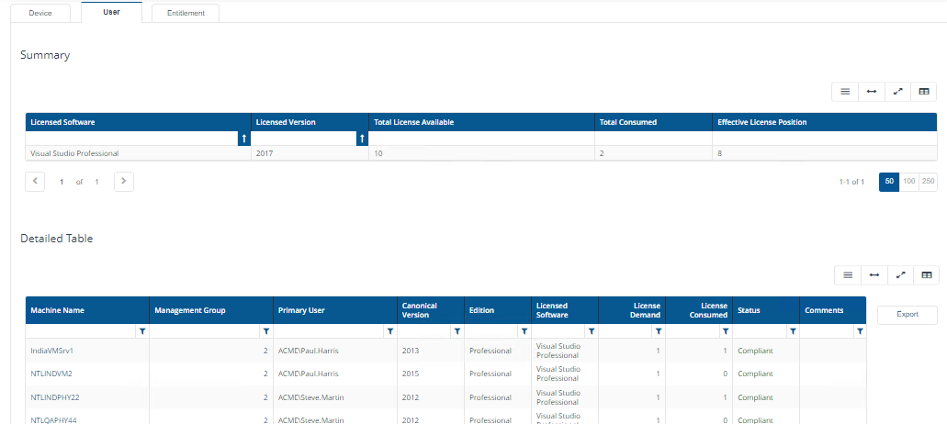
Task: Click the Licensed Version filter field in Summary
Action: [x=304, y=139]
